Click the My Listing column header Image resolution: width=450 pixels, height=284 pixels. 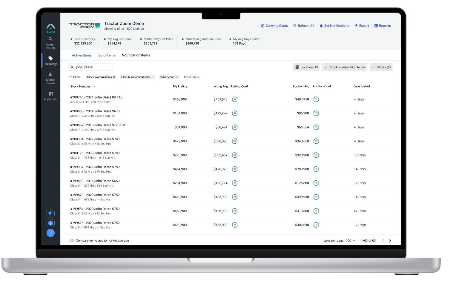180,86
